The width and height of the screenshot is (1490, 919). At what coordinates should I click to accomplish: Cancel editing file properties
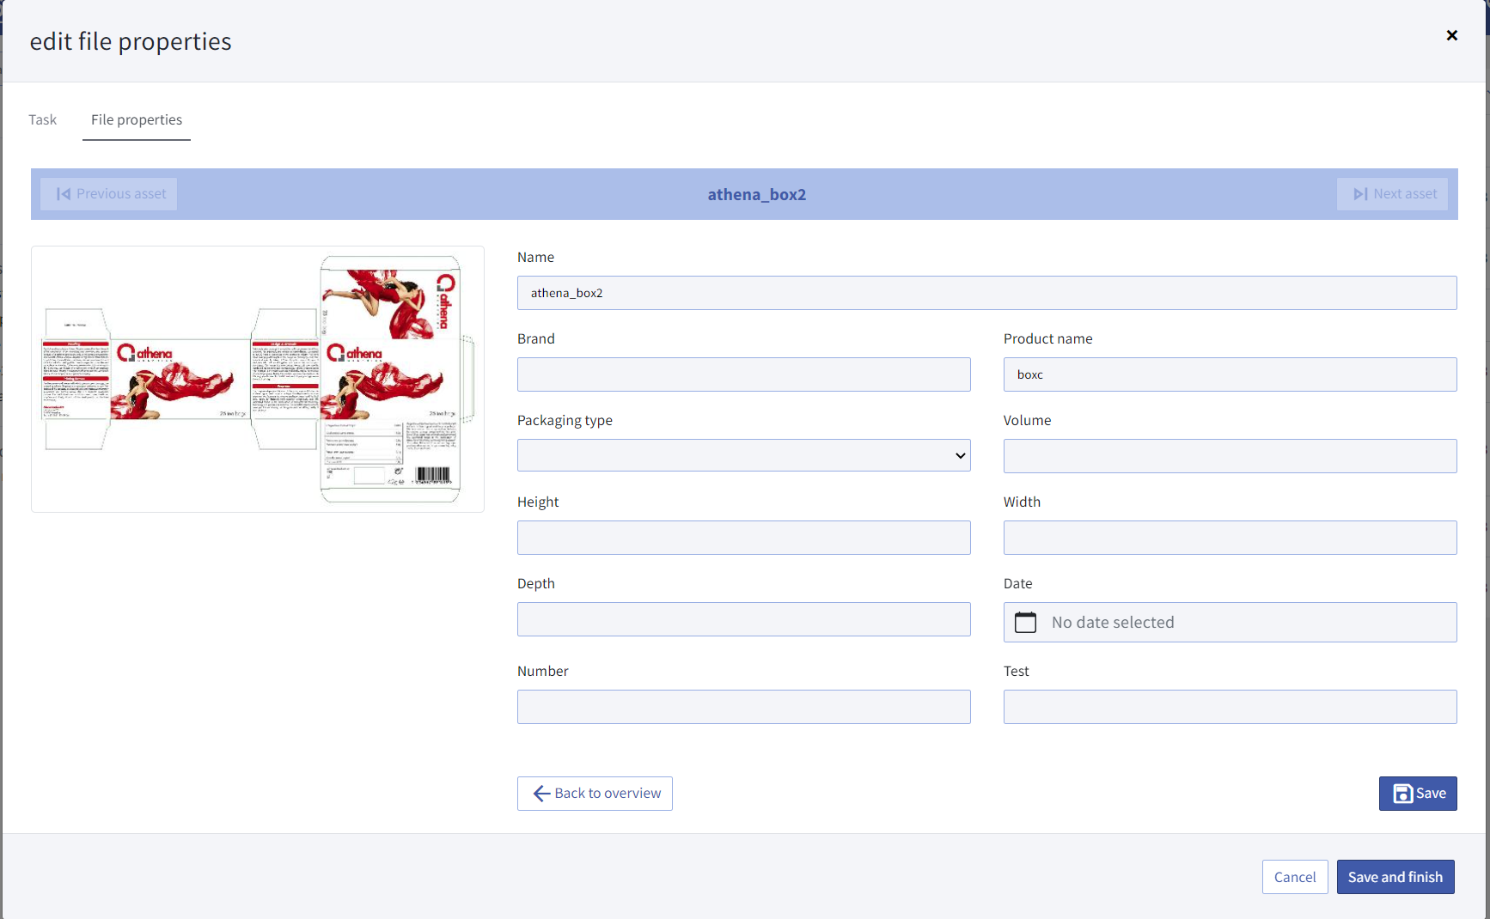pos(1294,877)
